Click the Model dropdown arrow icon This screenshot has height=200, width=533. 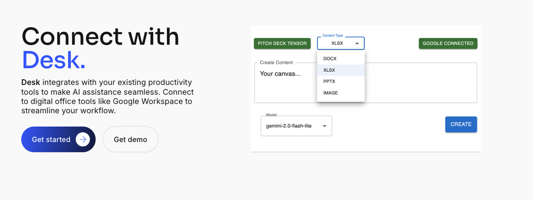(324, 126)
